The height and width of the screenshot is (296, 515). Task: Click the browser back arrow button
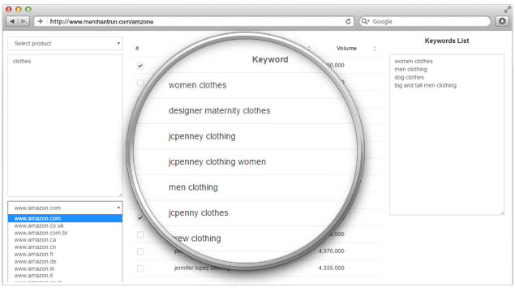pos(12,21)
